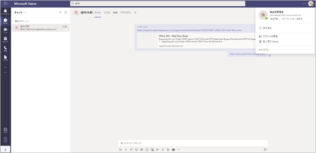Image resolution: width=316 pixels, height=153 pixels.
Task: Switch to the ファイル tab
Action: click(x=107, y=12)
